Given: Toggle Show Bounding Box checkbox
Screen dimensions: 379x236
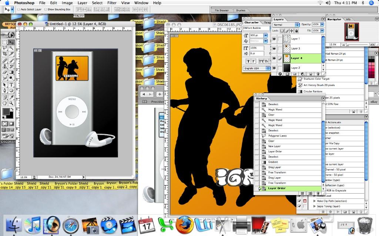Looking at the screenshot, I should coord(46,9).
